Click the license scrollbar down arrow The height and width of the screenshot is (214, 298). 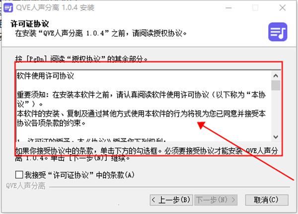click(276, 137)
